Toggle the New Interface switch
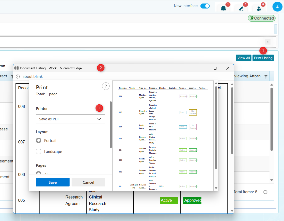Image resolution: width=284 pixels, height=221 pixels. click(205, 6)
